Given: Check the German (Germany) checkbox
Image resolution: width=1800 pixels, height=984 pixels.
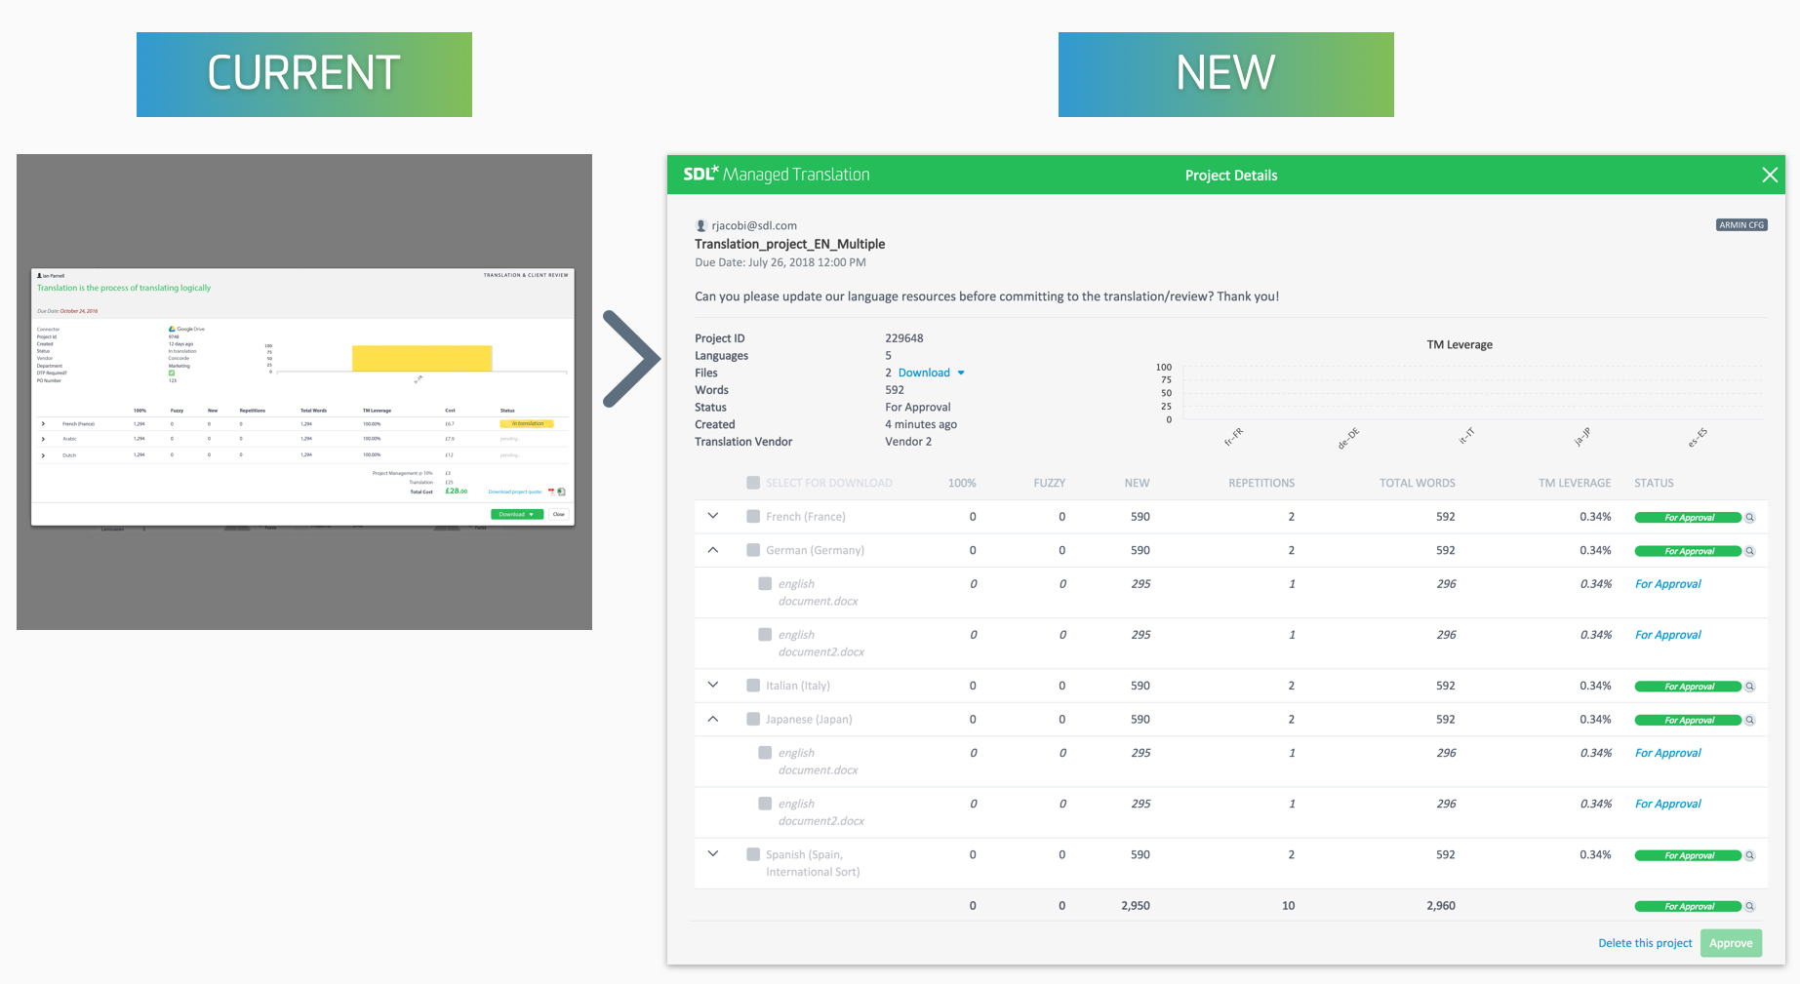Looking at the screenshot, I should [x=753, y=550].
